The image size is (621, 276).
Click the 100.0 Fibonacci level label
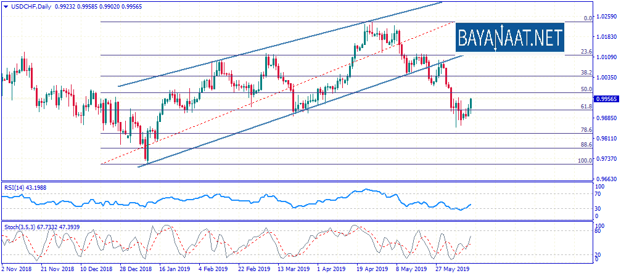tap(585, 161)
